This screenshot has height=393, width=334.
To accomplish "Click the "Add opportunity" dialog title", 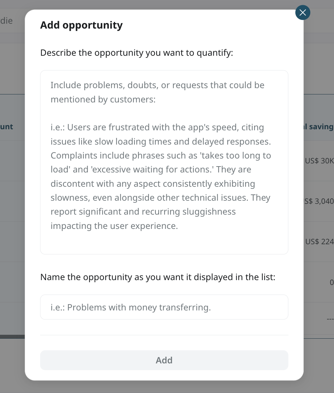I will pyautogui.click(x=81, y=25).
